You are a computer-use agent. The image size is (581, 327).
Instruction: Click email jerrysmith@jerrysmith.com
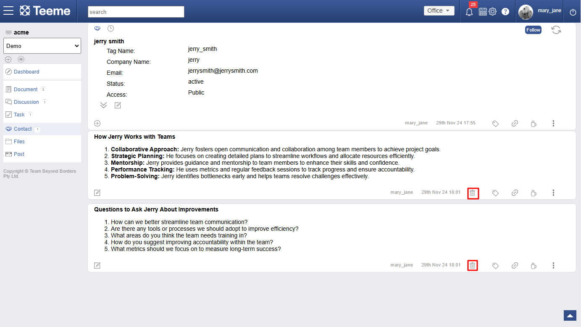click(x=223, y=71)
